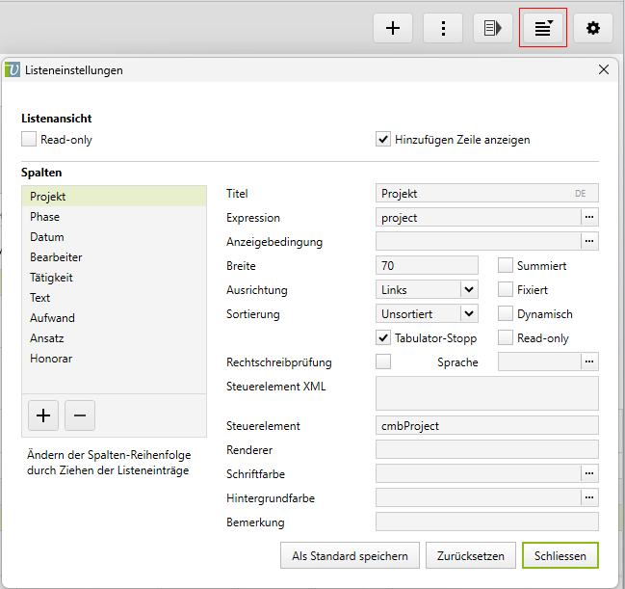Click the list settings icon in toolbar
625x589 pixels.
coord(543,28)
